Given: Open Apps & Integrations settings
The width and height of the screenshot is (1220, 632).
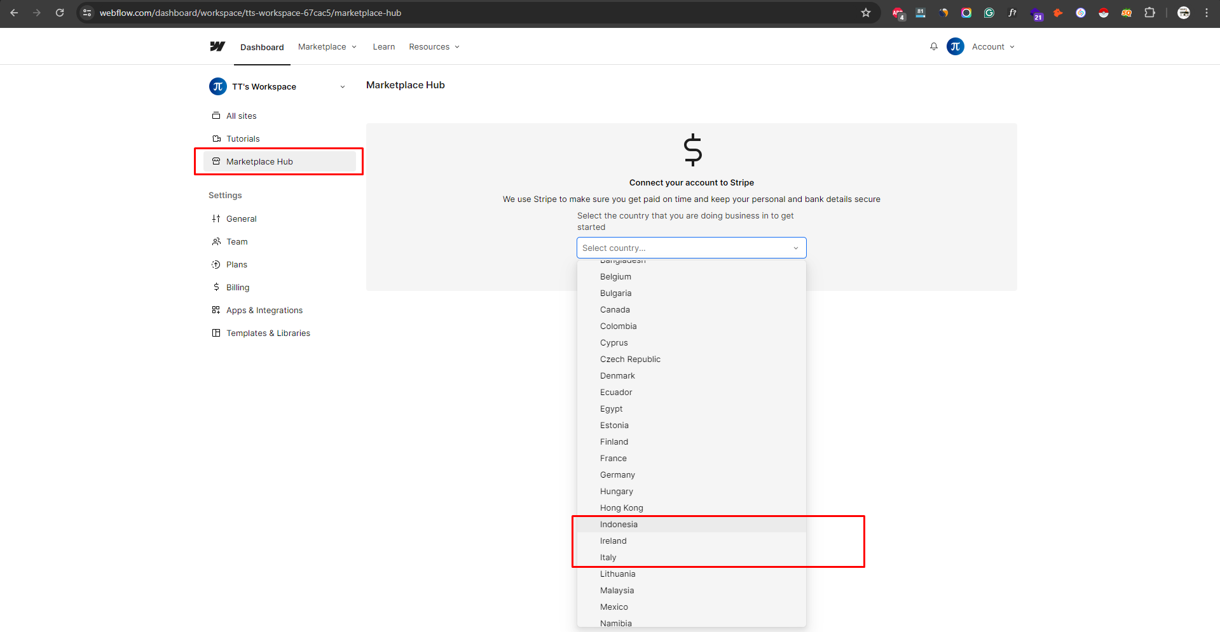Looking at the screenshot, I should coord(280,310).
